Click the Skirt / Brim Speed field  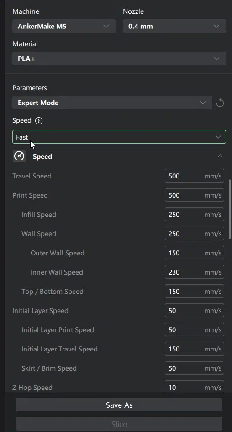pos(195,368)
